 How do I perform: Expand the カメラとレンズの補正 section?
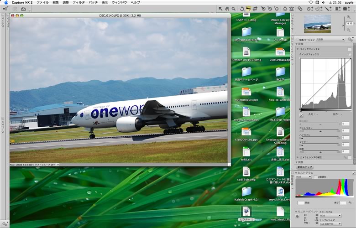(x=298, y=157)
